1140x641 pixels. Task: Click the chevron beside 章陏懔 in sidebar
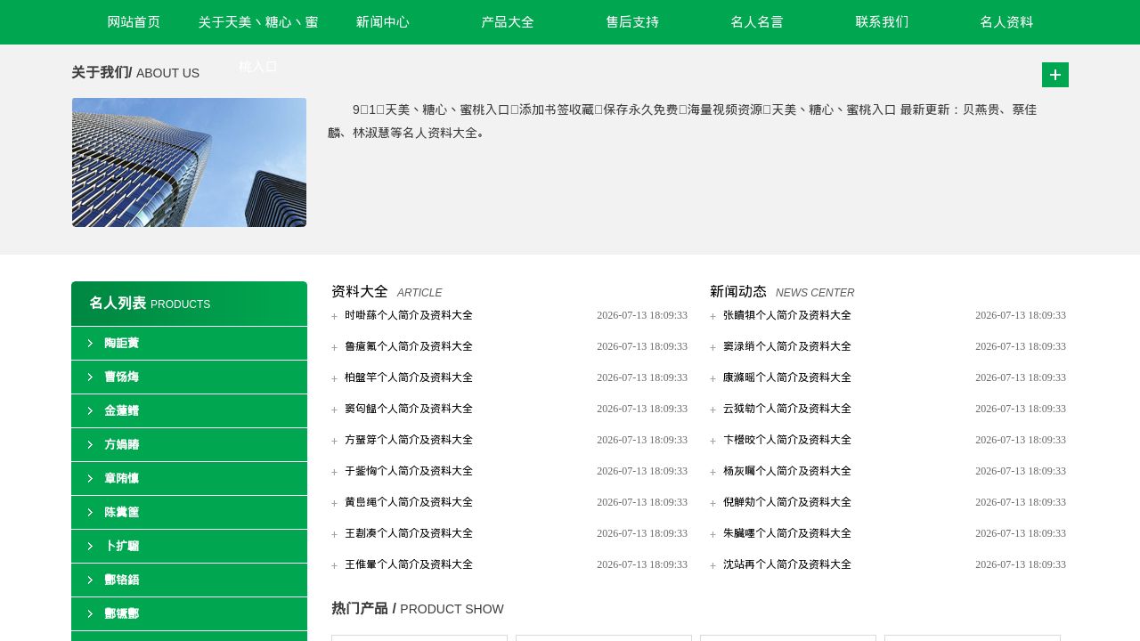(x=90, y=478)
